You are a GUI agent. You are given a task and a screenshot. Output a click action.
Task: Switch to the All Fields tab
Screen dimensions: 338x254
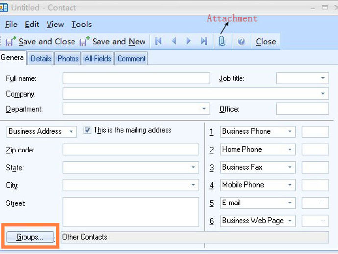pyautogui.click(x=97, y=58)
